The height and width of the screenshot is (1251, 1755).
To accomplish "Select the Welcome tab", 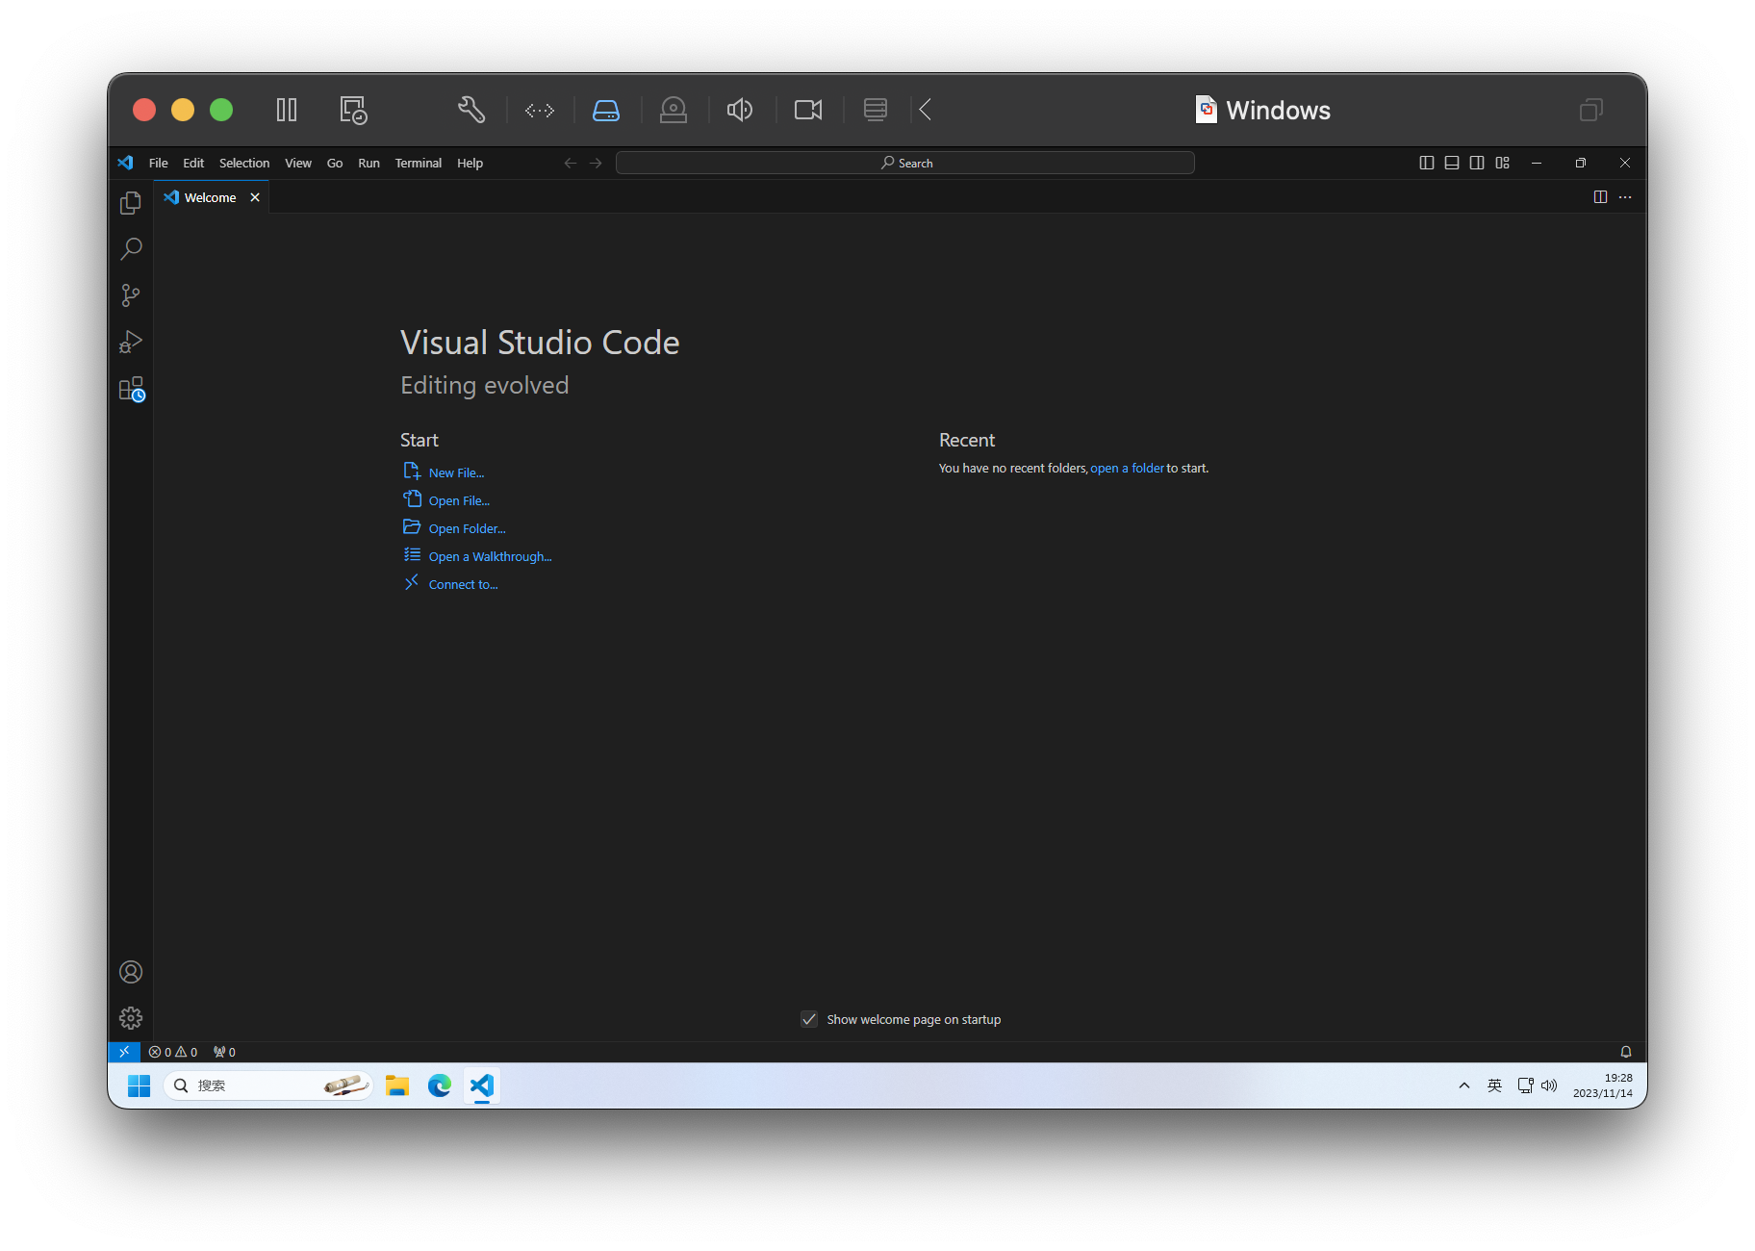I will pos(210,197).
